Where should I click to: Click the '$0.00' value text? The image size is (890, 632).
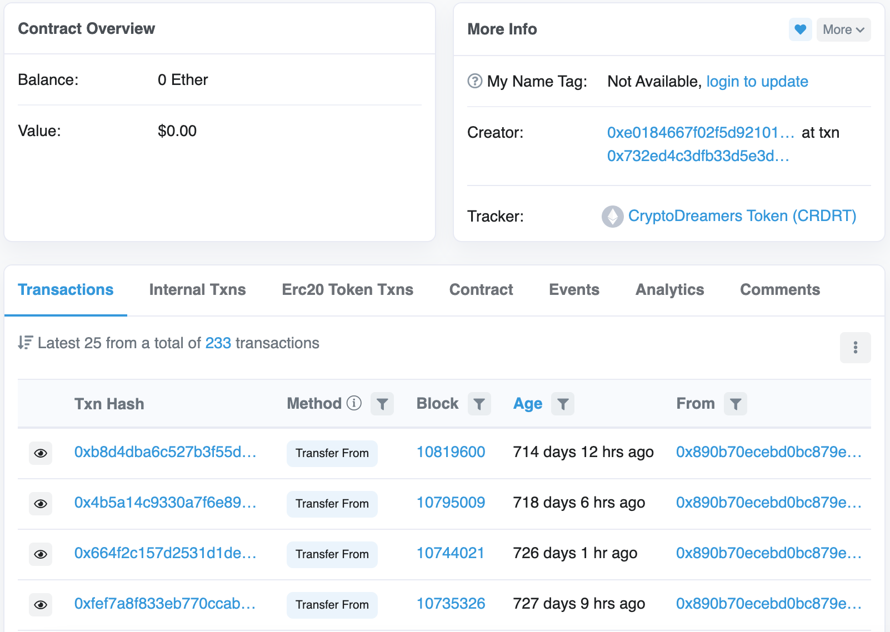click(177, 131)
